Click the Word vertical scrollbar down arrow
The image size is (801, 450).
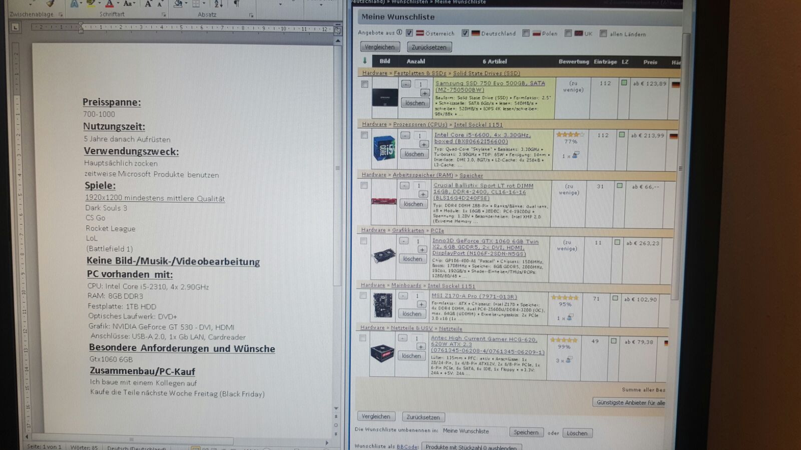coord(336,408)
